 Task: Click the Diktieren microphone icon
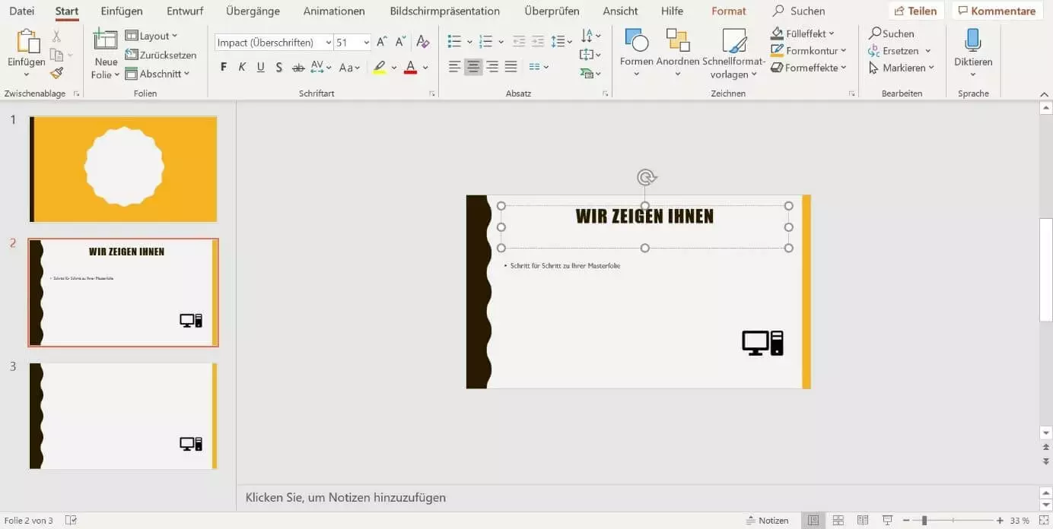(973, 41)
